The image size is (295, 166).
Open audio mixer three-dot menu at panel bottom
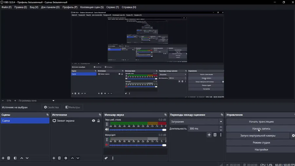tap(113, 158)
